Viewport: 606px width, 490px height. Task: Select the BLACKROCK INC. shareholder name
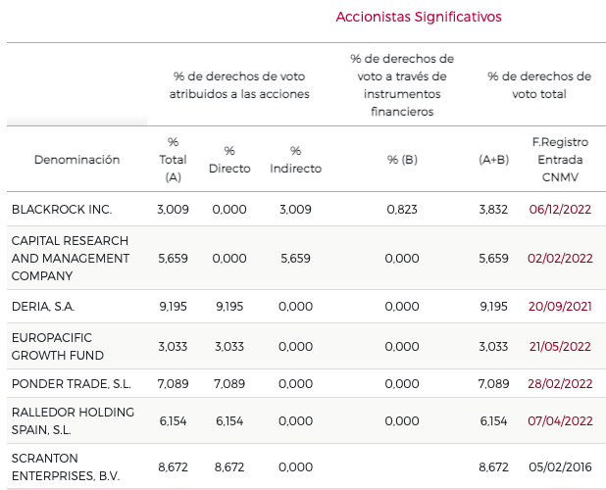coord(62,209)
